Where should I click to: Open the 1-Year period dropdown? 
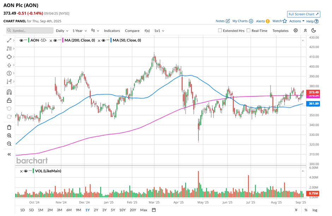tap(79, 31)
